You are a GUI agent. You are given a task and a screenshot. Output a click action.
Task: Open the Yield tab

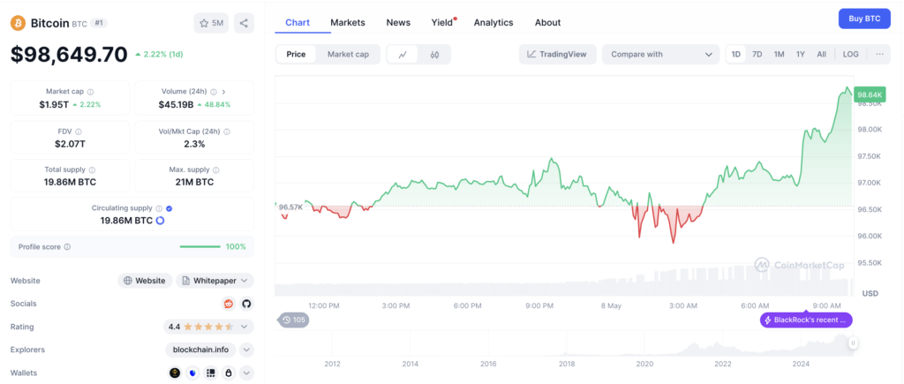[x=442, y=22]
